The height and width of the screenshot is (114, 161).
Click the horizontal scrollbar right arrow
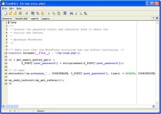pyautogui.click(x=154, y=106)
